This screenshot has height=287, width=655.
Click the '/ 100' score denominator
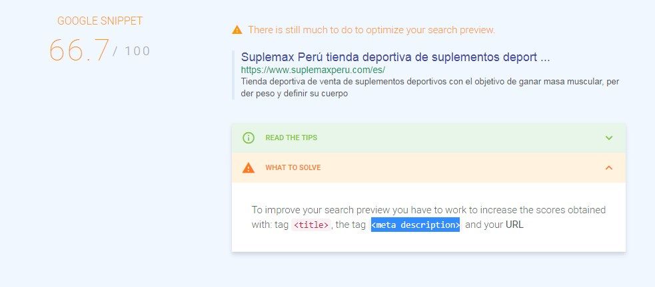[x=131, y=52]
